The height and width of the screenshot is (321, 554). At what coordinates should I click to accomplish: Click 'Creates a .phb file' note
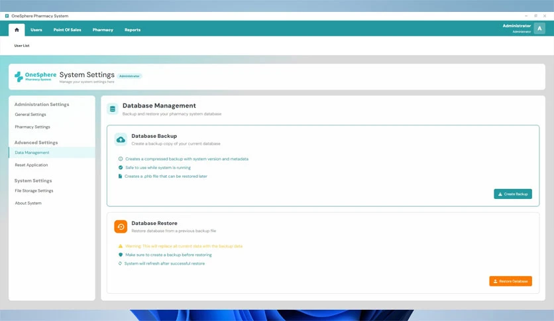[166, 176]
